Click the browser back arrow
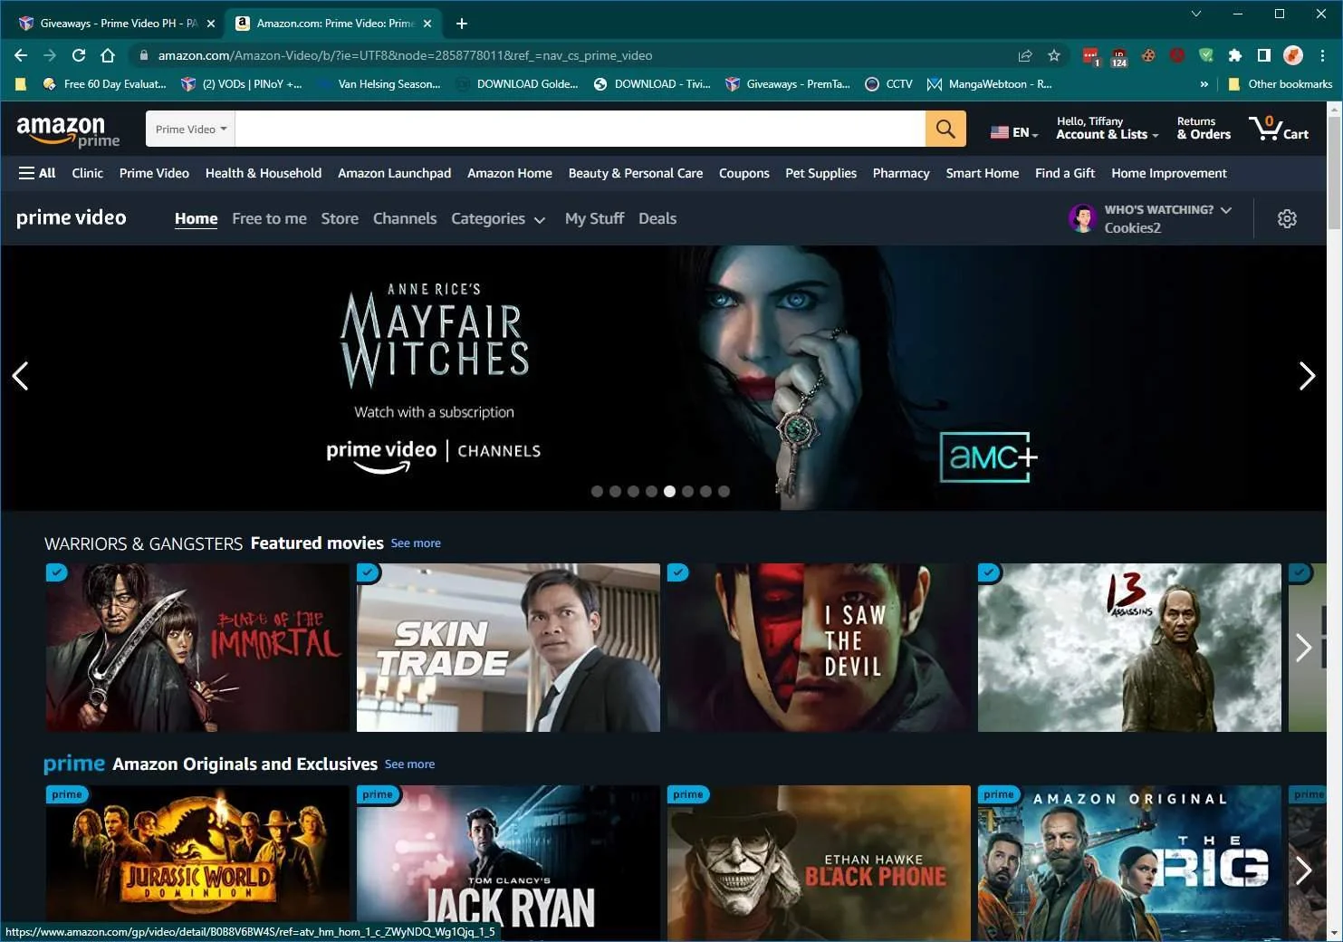This screenshot has width=1343, height=942. 21,55
